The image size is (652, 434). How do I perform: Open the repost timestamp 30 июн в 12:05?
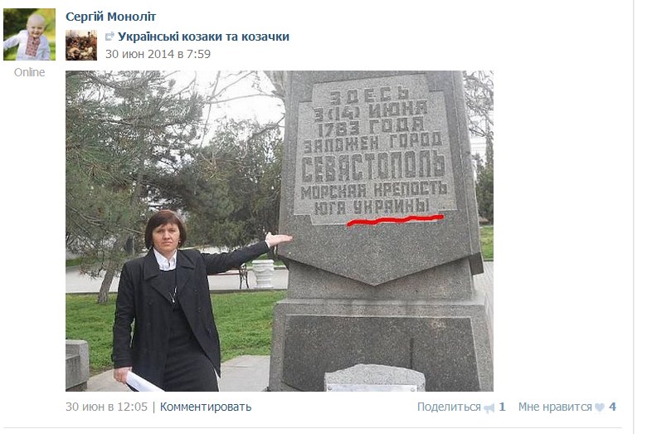coord(106,407)
